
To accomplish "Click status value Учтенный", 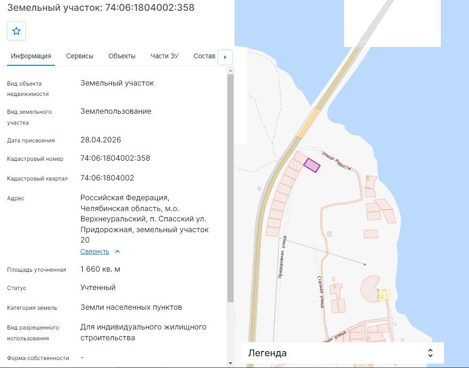I will point(98,288).
